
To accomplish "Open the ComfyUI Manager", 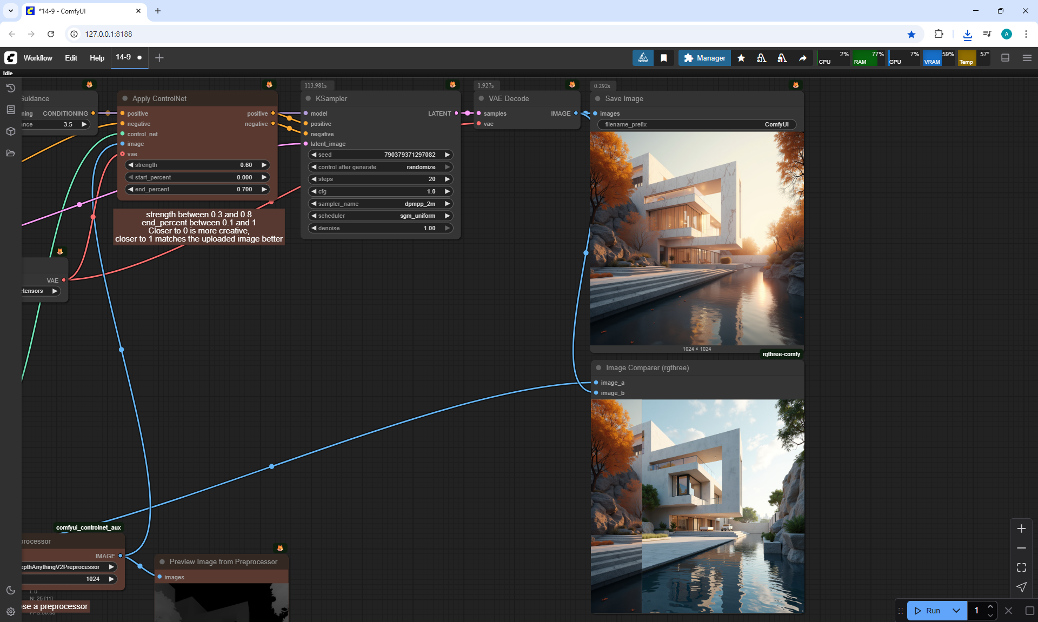I will point(704,58).
